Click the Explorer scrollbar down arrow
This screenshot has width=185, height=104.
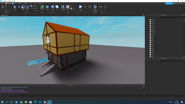pyautogui.click(x=184, y=56)
